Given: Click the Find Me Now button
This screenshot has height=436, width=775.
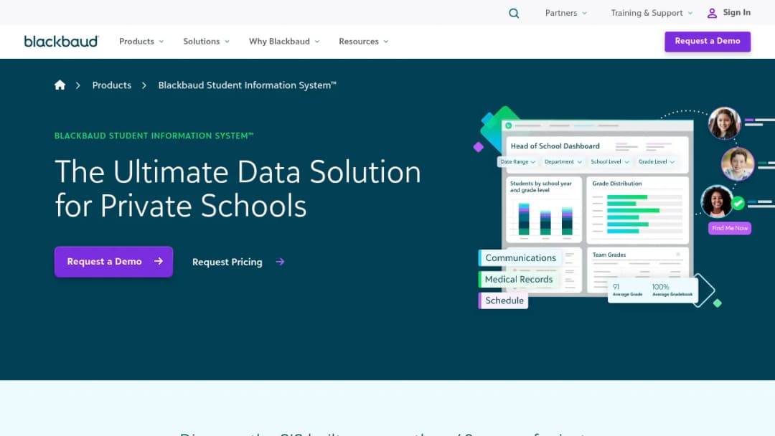Looking at the screenshot, I should point(730,228).
